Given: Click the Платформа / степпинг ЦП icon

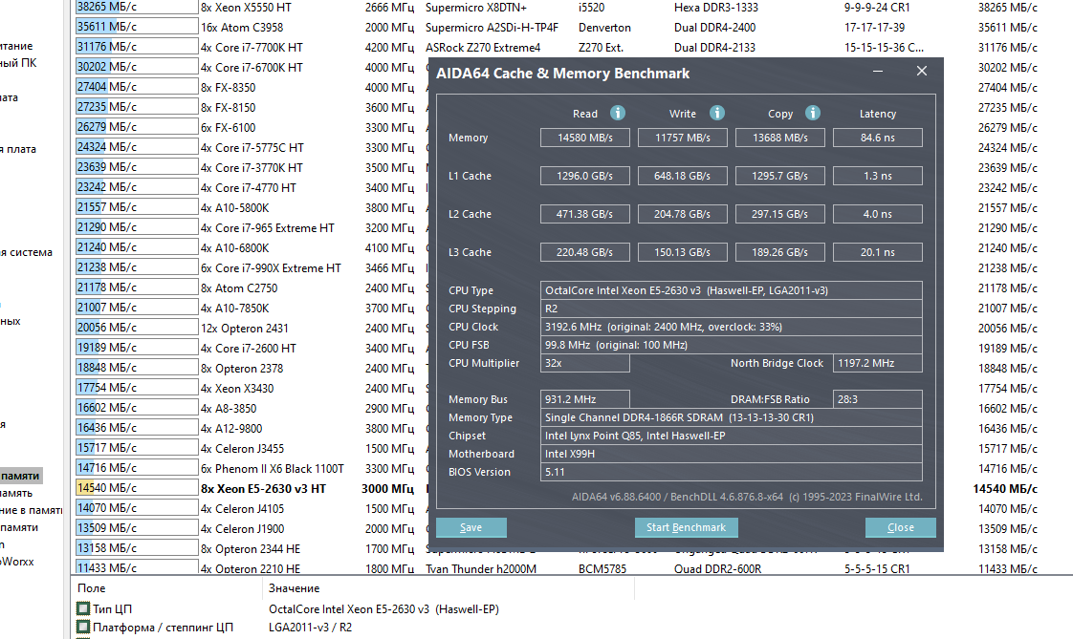Looking at the screenshot, I should pyautogui.click(x=83, y=627).
